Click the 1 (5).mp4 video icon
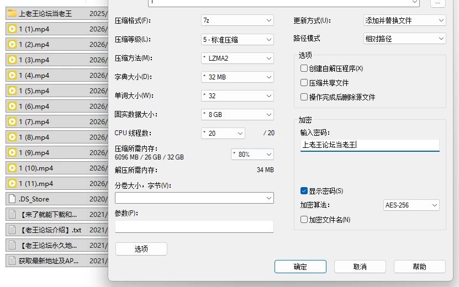The image size is (459, 287). tap(12, 91)
